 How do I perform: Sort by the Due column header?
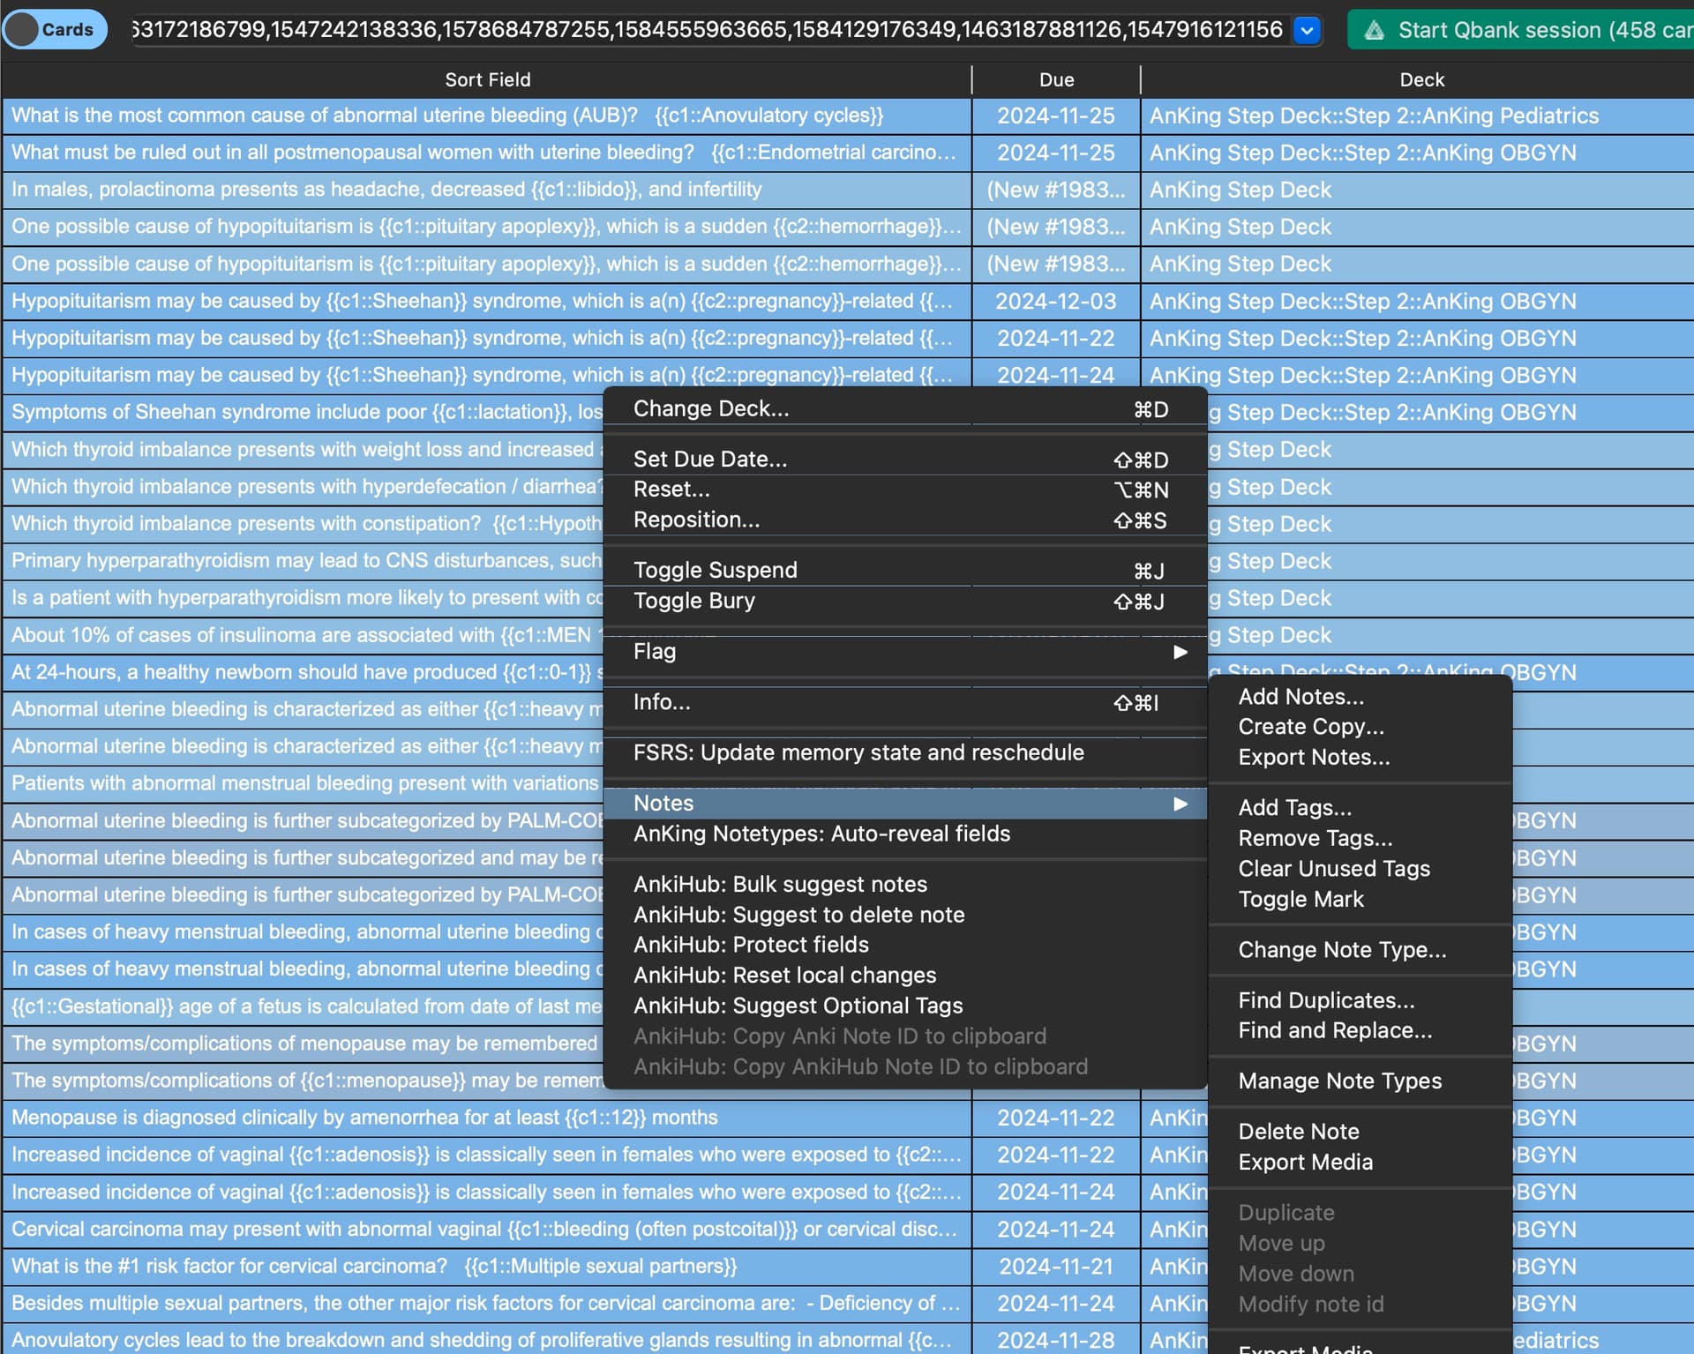point(1056,79)
